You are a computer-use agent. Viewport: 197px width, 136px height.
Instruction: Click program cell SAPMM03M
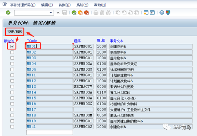point(84,115)
